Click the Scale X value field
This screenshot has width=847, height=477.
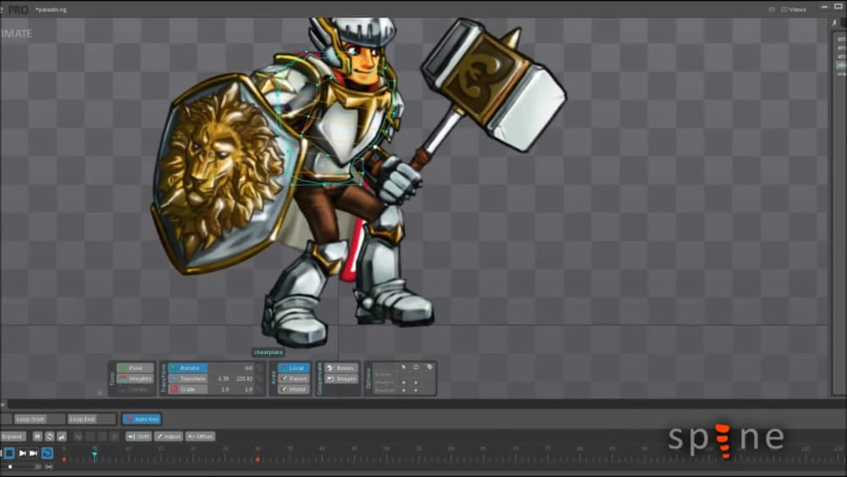221,390
